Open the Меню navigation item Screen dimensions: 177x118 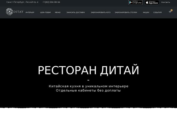(58, 12)
